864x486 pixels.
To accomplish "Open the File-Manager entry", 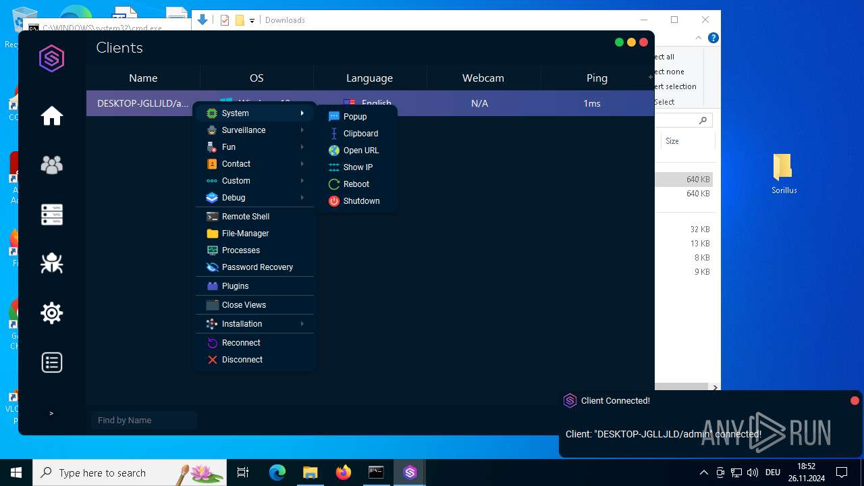I will [x=255, y=234].
